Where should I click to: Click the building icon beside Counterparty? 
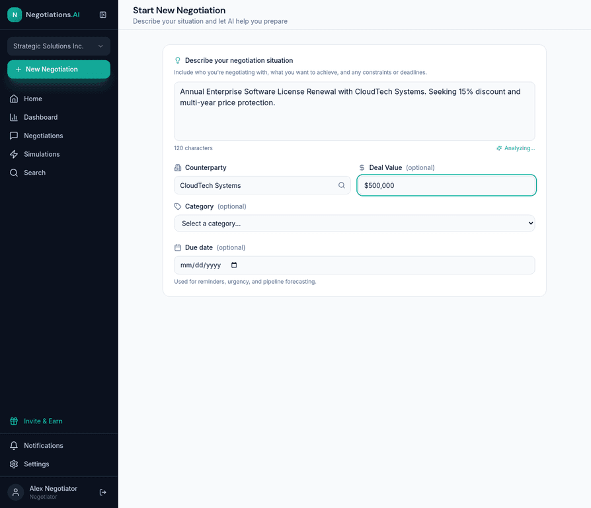point(177,167)
